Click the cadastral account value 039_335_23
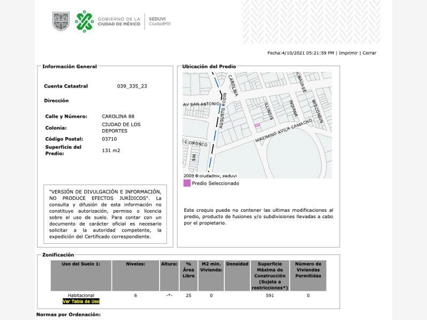The height and width of the screenshot is (320, 427). (x=132, y=86)
